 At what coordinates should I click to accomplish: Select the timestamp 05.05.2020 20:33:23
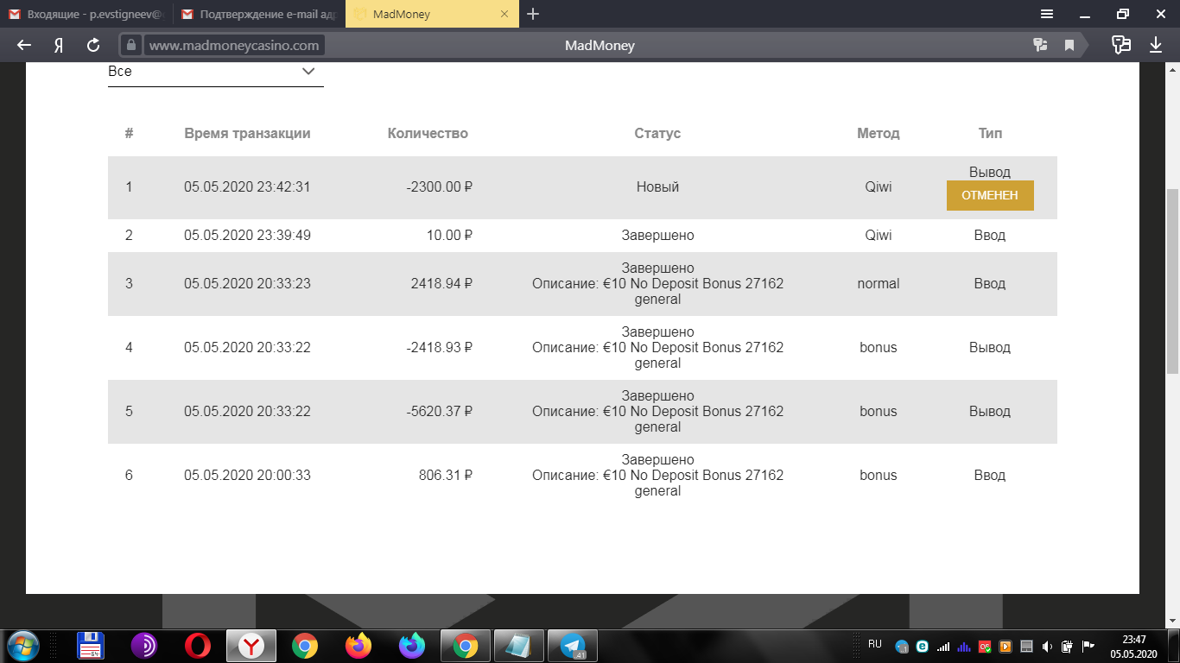pyautogui.click(x=247, y=283)
